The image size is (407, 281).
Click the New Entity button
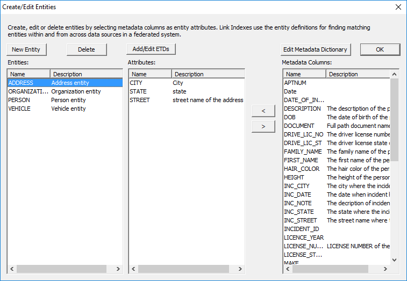point(27,49)
